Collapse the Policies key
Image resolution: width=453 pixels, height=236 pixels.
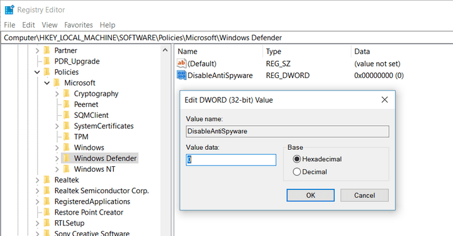(x=37, y=72)
